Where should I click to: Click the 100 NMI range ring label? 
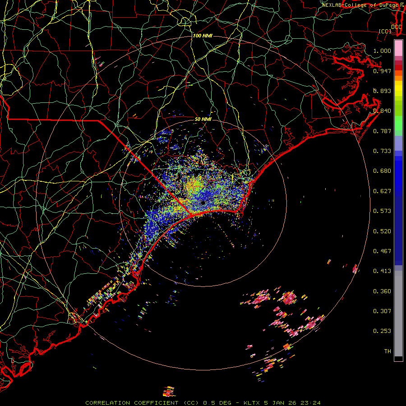click(x=203, y=36)
